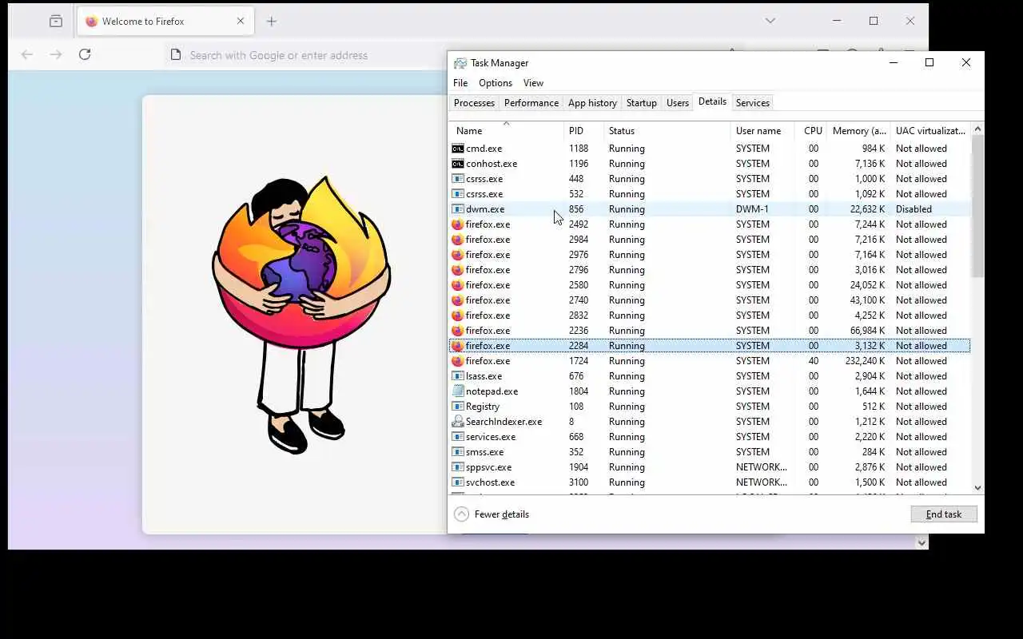Switch to the Performance tab
This screenshot has height=639, width=1023.
tap(531, 103)
